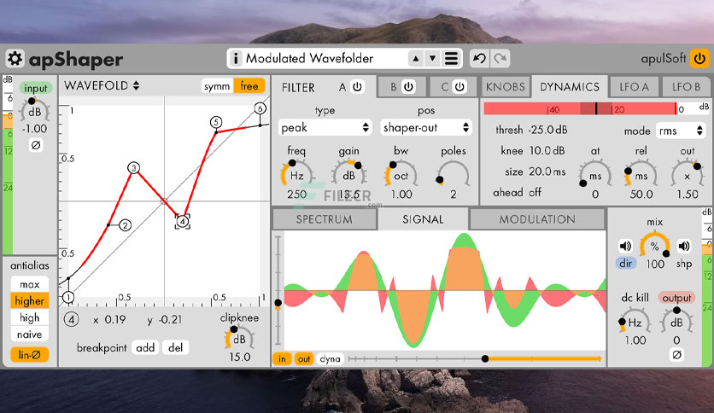Screen dimensions: 714x413
Task: Click the output dB knob
Action: [676, 322]
